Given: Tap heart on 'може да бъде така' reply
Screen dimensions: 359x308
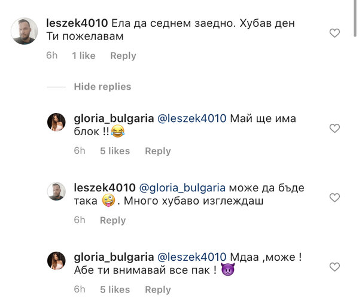Looking at the screenshot, I should click(334, 198).
